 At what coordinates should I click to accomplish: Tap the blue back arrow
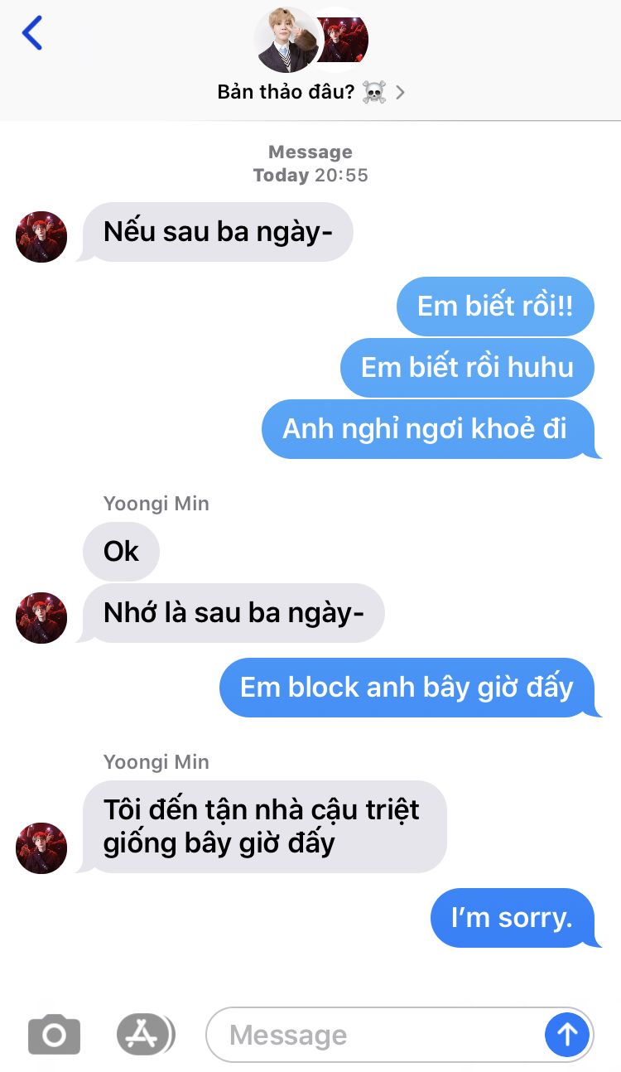pos(32,33)
